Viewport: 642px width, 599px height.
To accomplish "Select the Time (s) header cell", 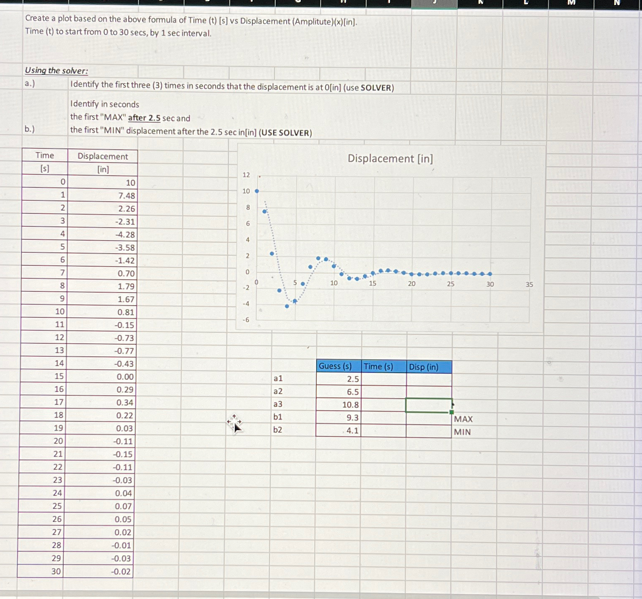I will (x=384, y=366).
